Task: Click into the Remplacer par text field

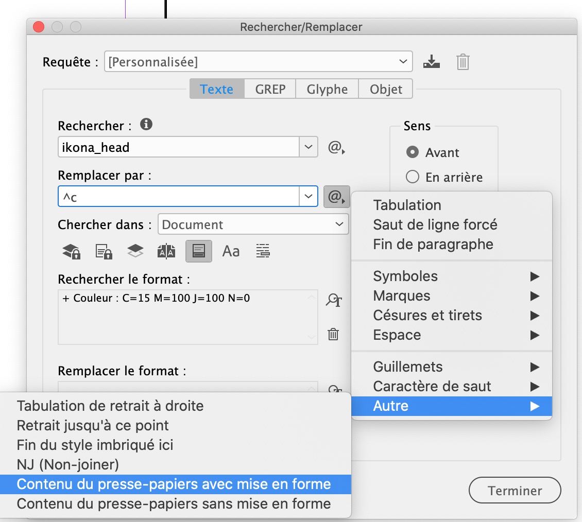Action: tap(178, 197)
